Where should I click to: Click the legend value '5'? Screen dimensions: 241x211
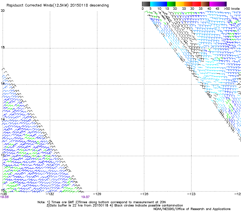click(x=150, y=9)
